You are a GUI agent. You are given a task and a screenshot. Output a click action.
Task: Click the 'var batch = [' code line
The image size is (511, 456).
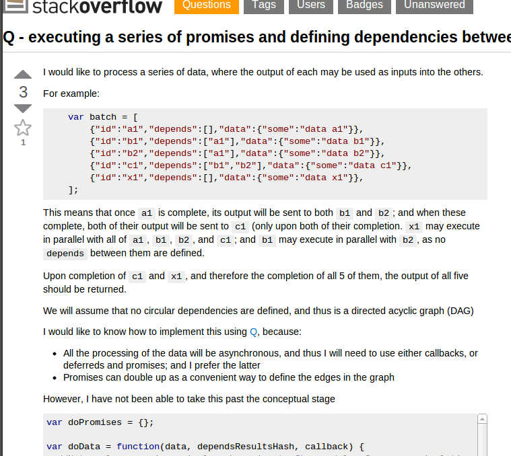pyautogui.click(x=103, y=117)
